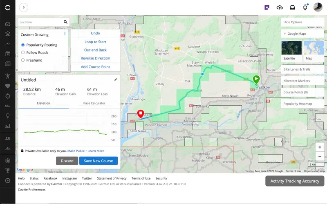Viewport: 327px width, 204px height.
Task: Open the activities person icon in sidebar
Action: [x=8, y=76]
